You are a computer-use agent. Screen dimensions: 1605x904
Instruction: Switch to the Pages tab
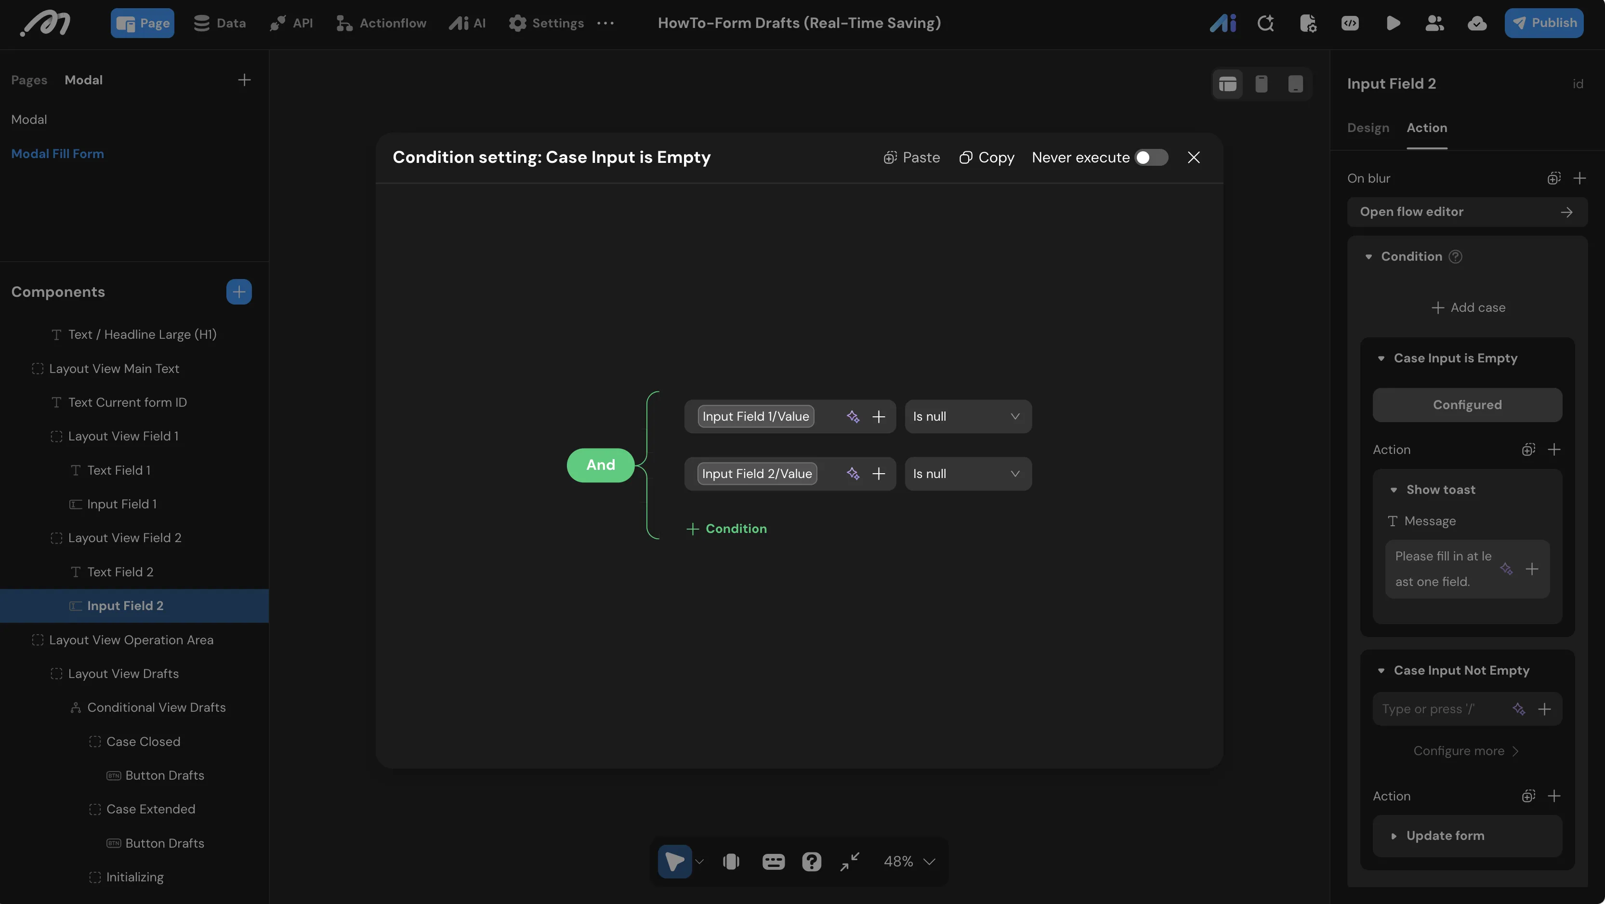[29, 80]
